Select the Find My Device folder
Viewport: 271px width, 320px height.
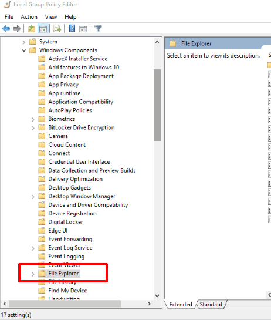tap(67, 291)
